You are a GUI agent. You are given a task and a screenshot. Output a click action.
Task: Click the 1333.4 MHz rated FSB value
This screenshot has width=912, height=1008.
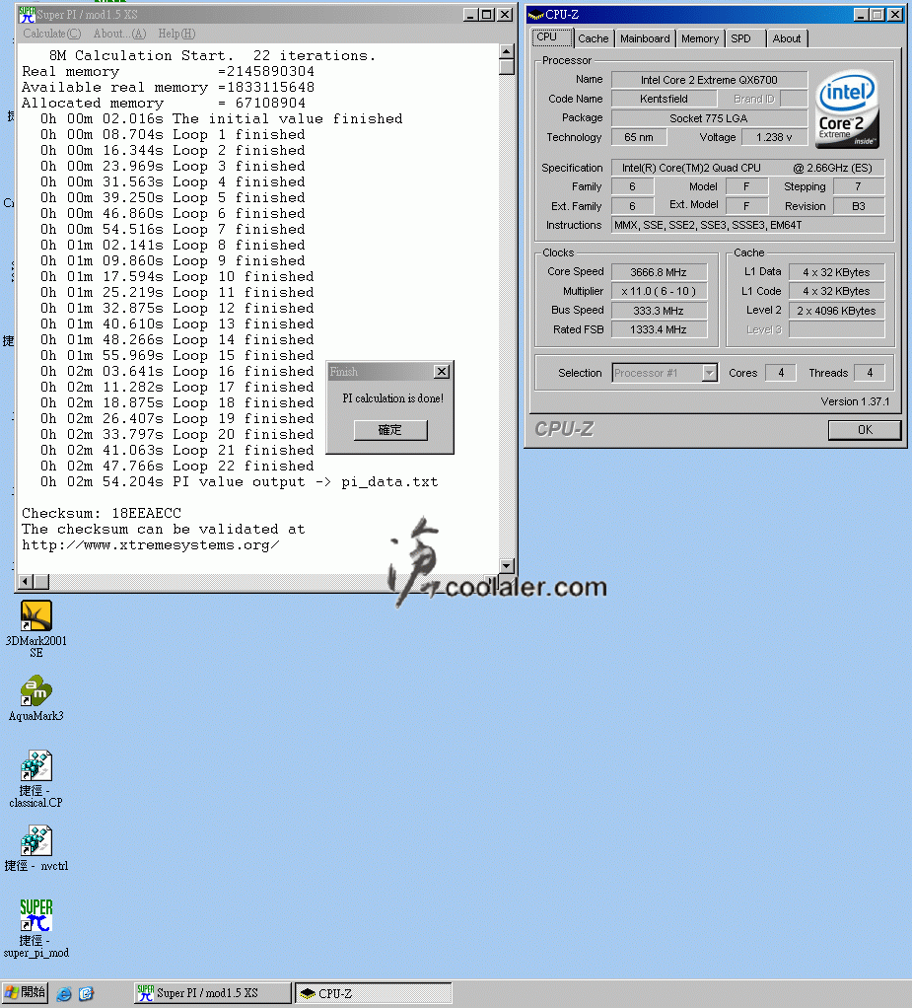(x=659, y=329)
